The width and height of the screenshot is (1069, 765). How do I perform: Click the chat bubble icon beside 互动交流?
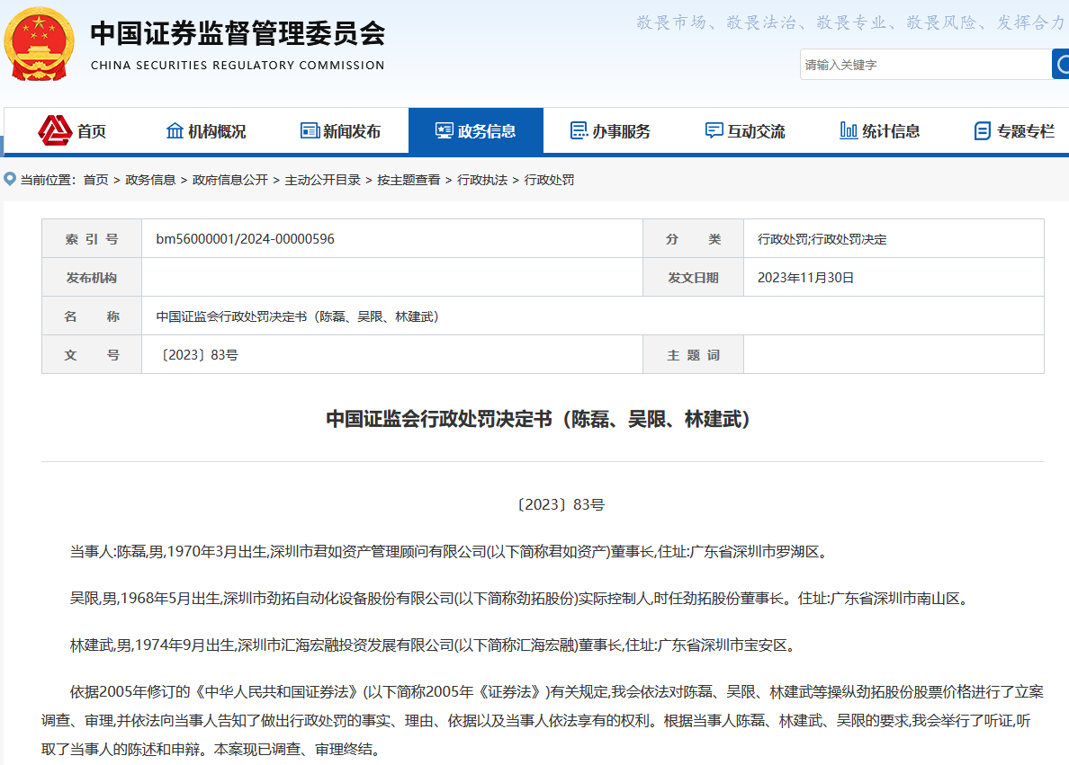tap(714, 130)
